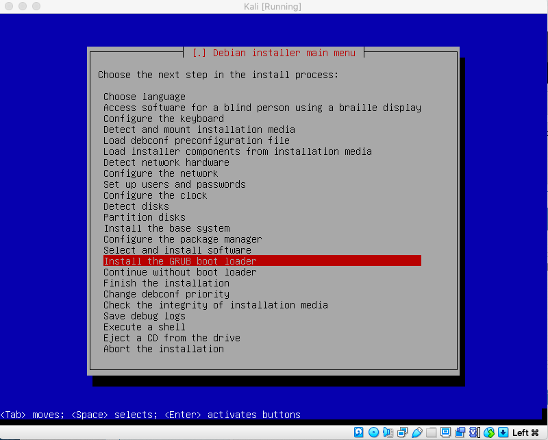Viewport: 548px width, 440px height.
Task: Choose 'Abort the installation' entry
Action: tap(163, 349)
